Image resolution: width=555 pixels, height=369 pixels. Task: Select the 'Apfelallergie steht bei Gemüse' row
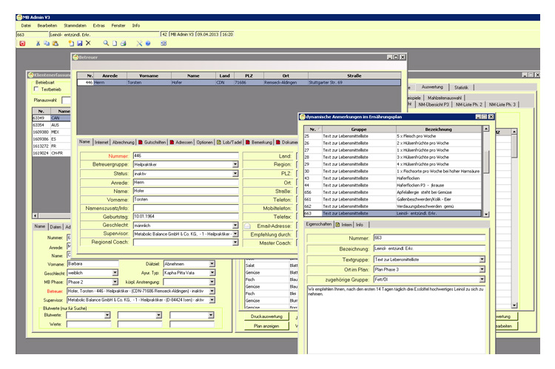click(392, 192)
